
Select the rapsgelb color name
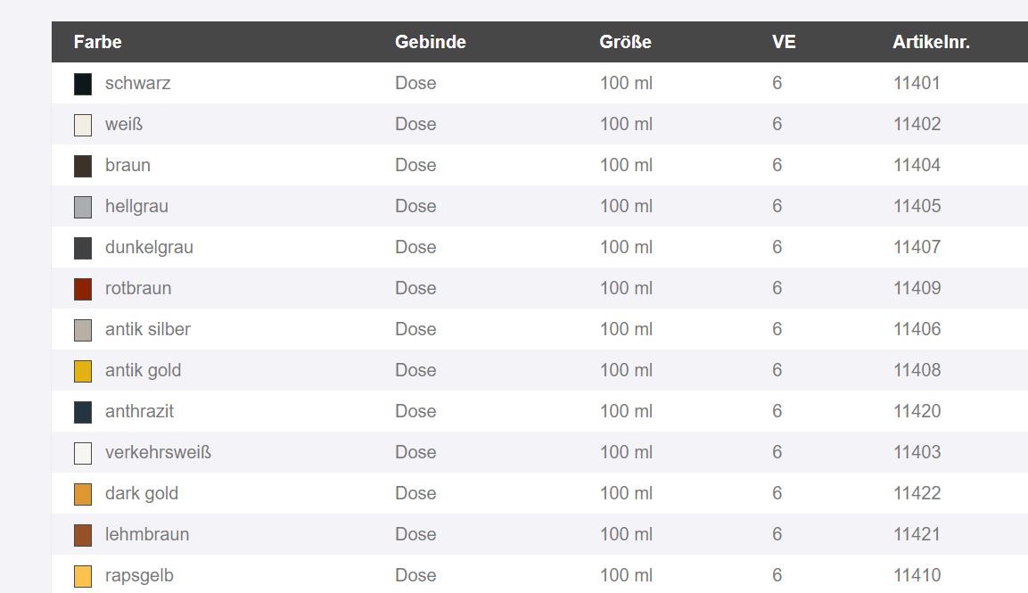click(x=139, y=575)
